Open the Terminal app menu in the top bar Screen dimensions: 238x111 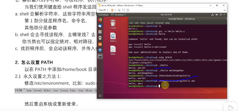pos(119,15)
